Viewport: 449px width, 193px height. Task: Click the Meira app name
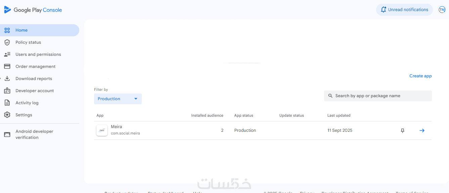117,127
